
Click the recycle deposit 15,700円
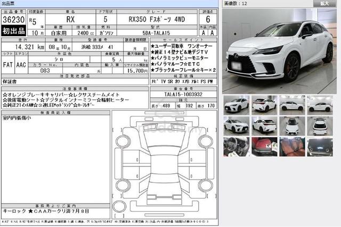pos(137,71)
